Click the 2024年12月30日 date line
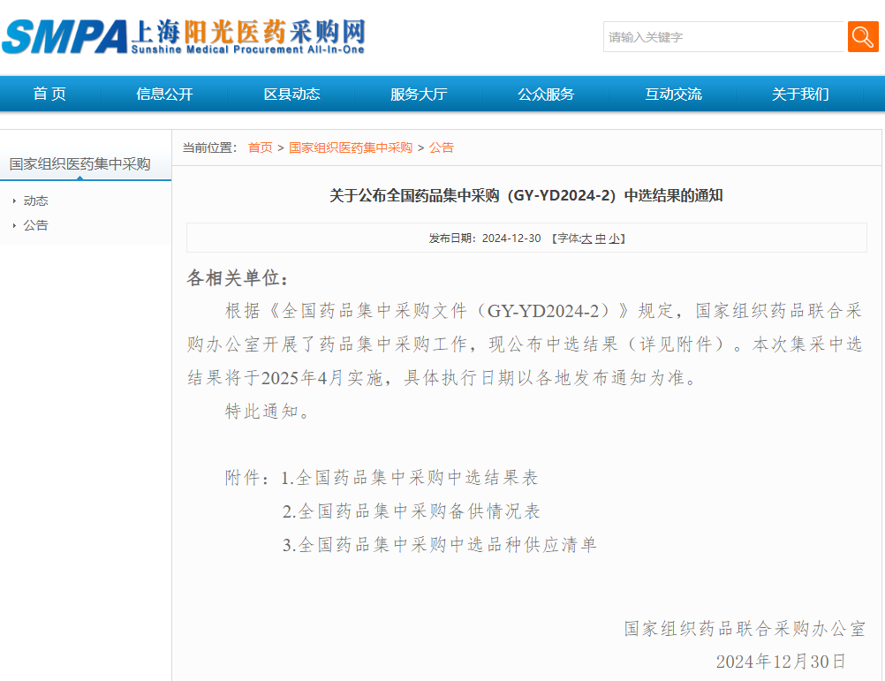 coord(781,662)
